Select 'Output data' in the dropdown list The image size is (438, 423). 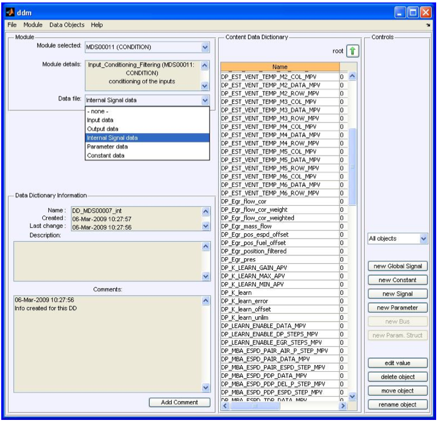(147, 129)
